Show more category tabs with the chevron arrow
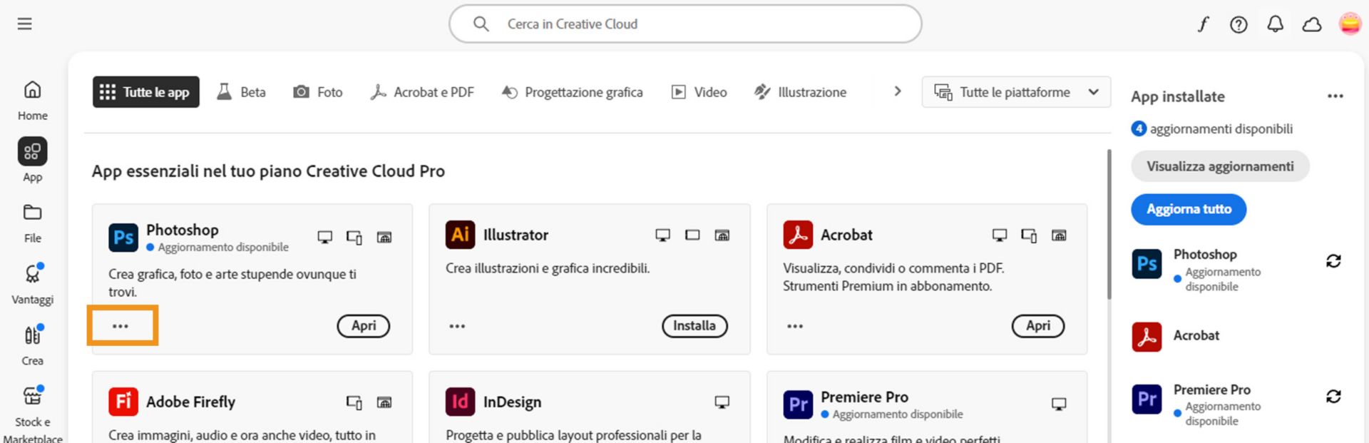The image size is (1369, 443). [898, 91]
